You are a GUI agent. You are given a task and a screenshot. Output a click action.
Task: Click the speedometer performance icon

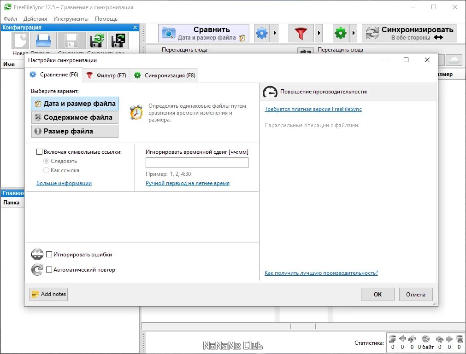pyautogui.click(x=270, y=92)
